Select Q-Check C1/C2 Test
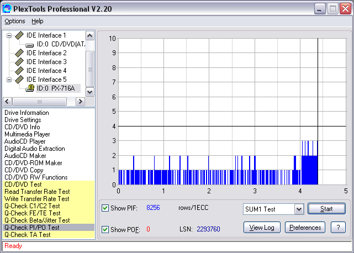 tap(49, 206)
